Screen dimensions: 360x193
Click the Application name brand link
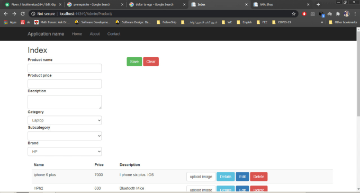pos(46,34)
